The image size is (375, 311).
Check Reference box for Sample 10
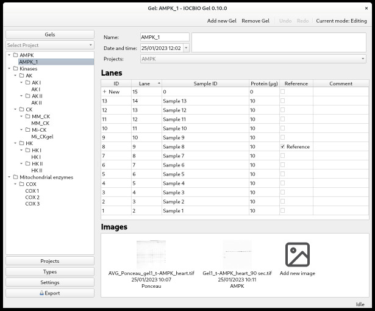tap(283, 128)
